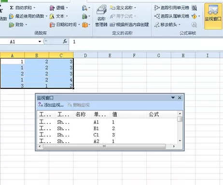Select column I header
223x185 pixels.
click(x=208, y=55)
